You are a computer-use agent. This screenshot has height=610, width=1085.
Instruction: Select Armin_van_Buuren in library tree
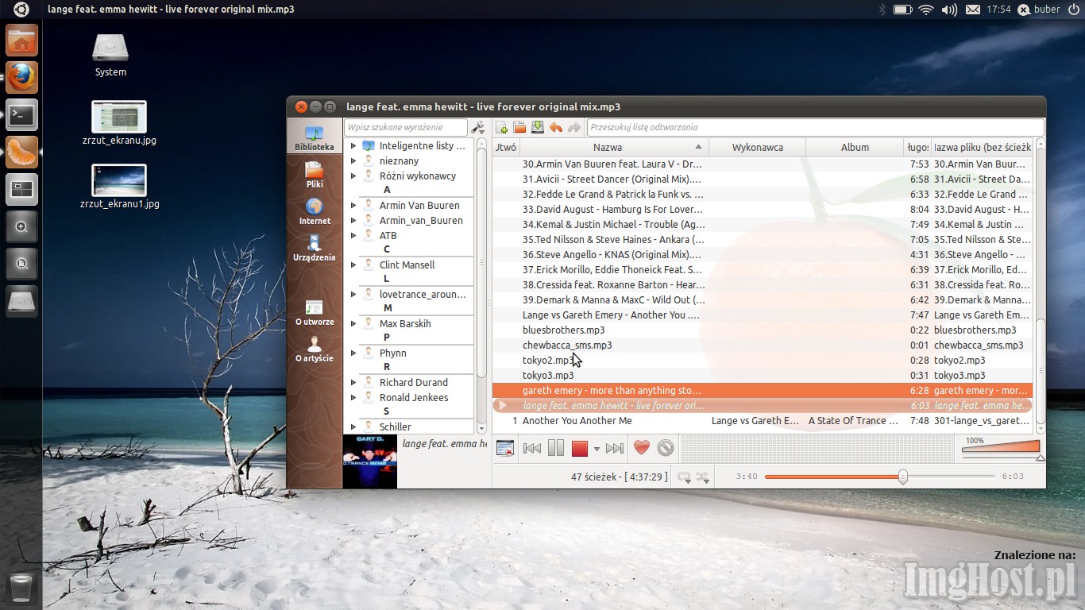421,221
